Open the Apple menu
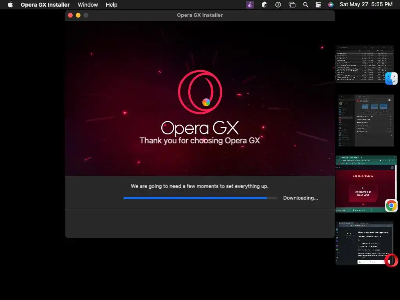 [x=10, y=5]
